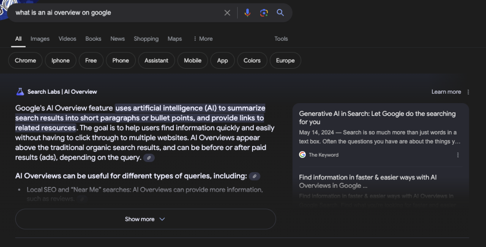Open citation link icon after 'depending on the query'
This screenshot has height=247, width=486.
point(149,158)
